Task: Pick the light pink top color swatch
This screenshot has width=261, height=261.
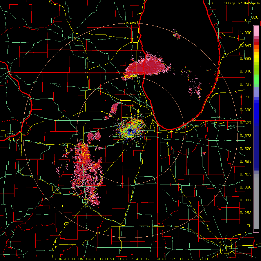Action: 256,31
